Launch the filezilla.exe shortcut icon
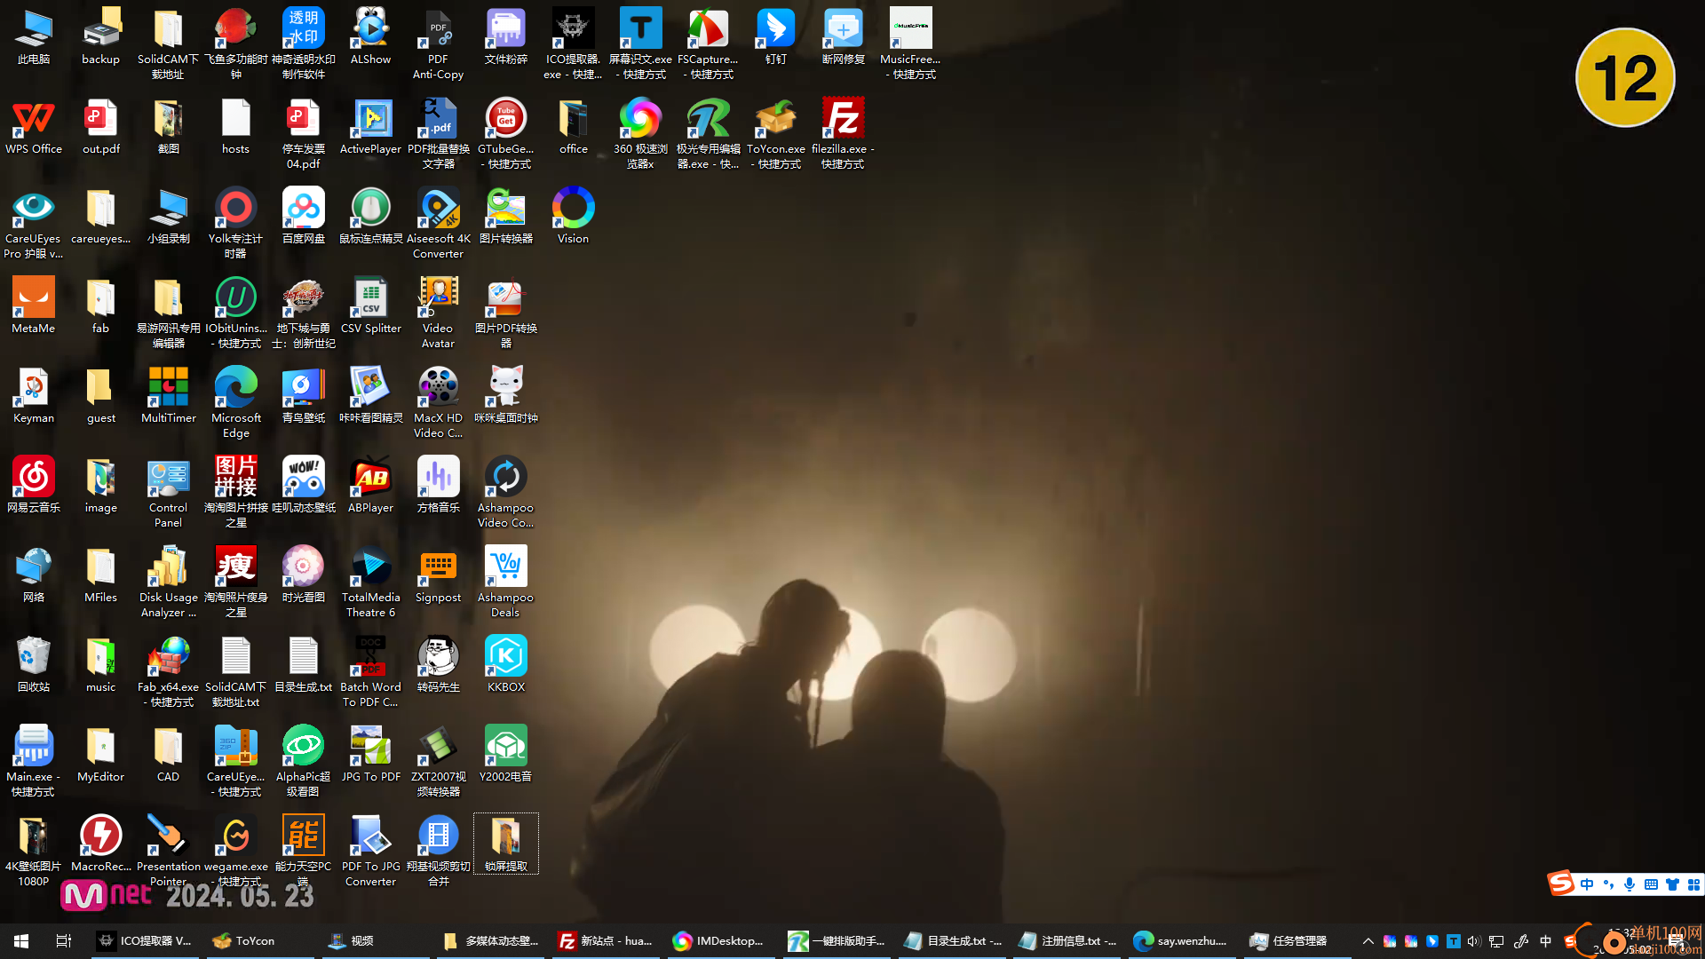This screenshot has height=959, width=1705. point(843,134)
